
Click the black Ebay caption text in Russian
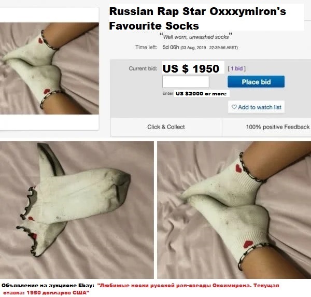click(48, 286)
